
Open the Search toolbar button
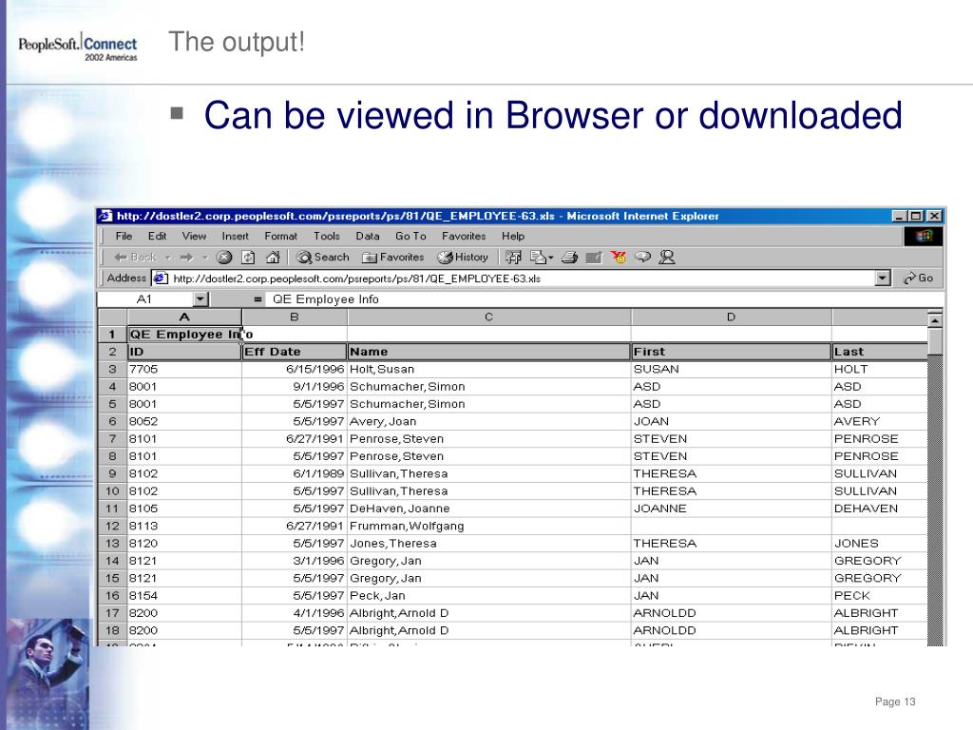pyautogui.click(x=323, y=257)
